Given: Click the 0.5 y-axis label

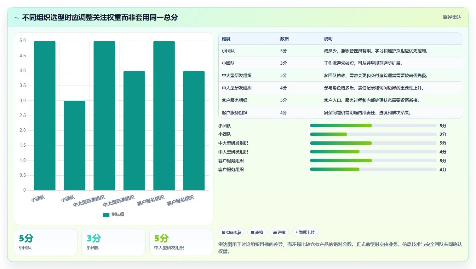Looking at the screenshot, I should point(22,175).
